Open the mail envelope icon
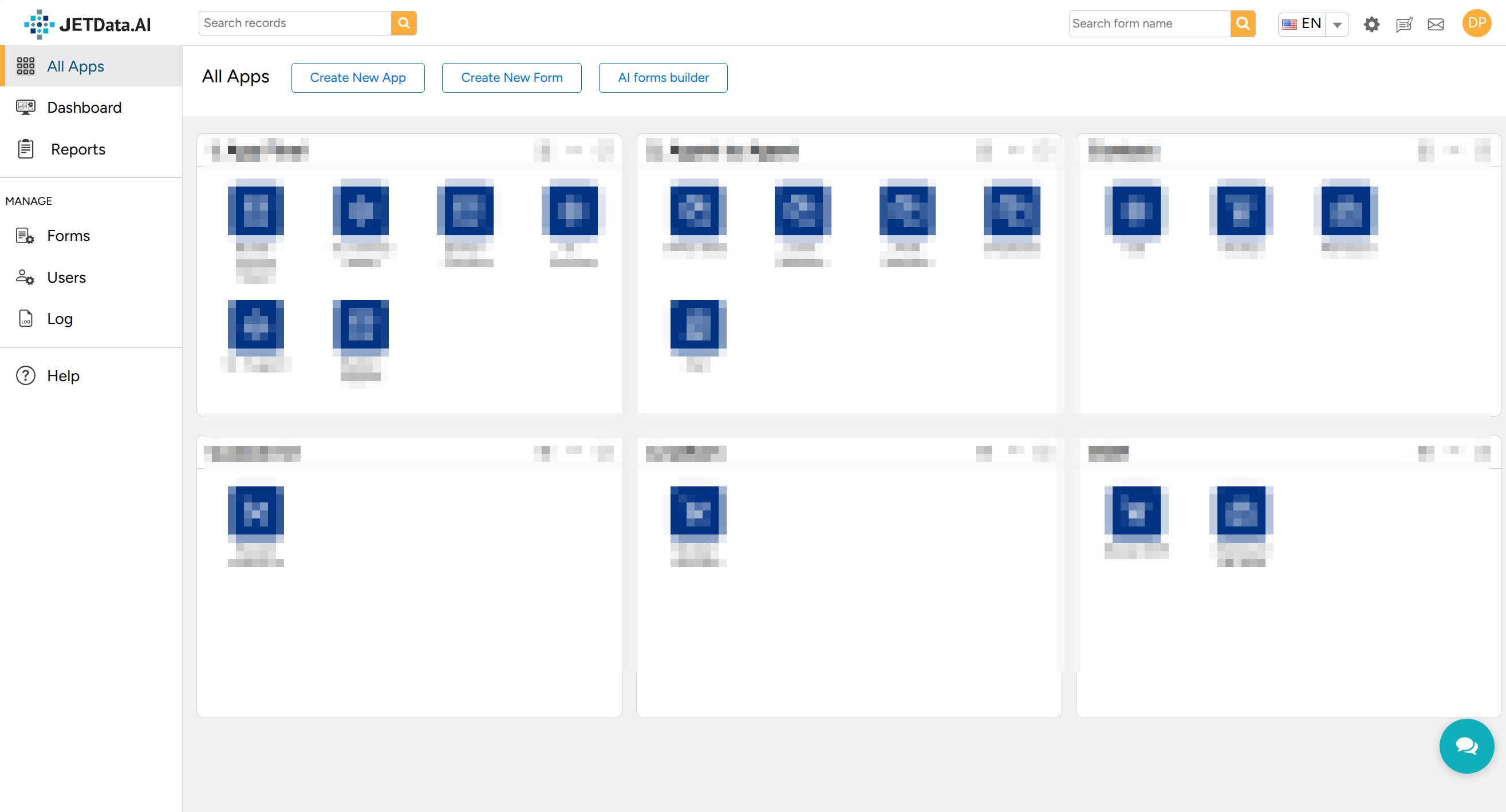The width and height of the screenshot is (1506, 812). pyautogui.click(x=1437, y=25)
